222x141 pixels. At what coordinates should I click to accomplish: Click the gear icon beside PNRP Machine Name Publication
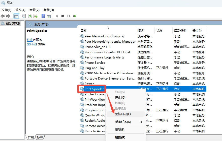[x=82, y=73]
